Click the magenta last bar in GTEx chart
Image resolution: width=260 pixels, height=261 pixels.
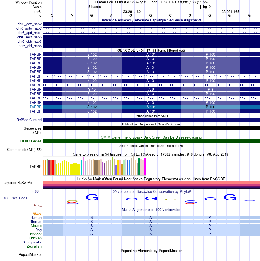point(145,167)
